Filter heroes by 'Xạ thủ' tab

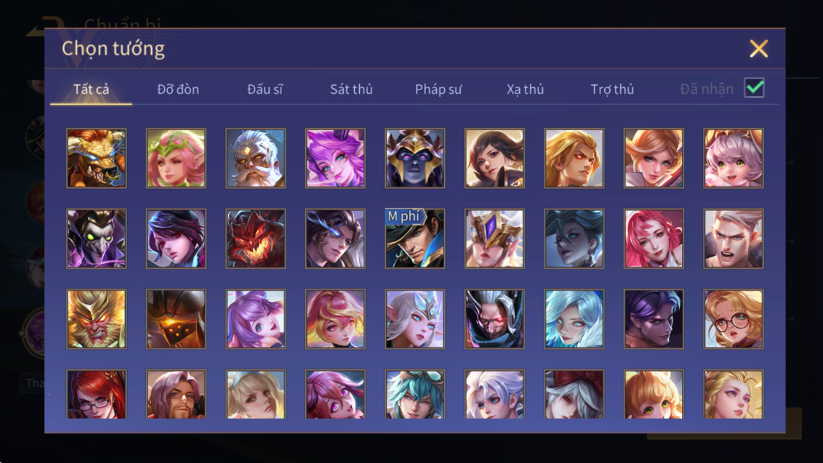[525, 89]
